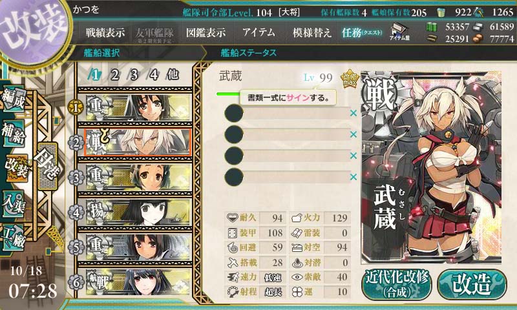Switch to fleet 3 tab
The width and height of the screenshot is (517, 310).
coord(134,75)
